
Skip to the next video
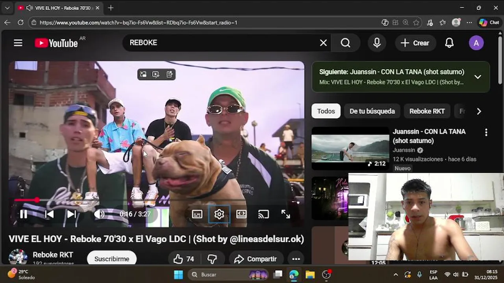(x=71, y=214)
